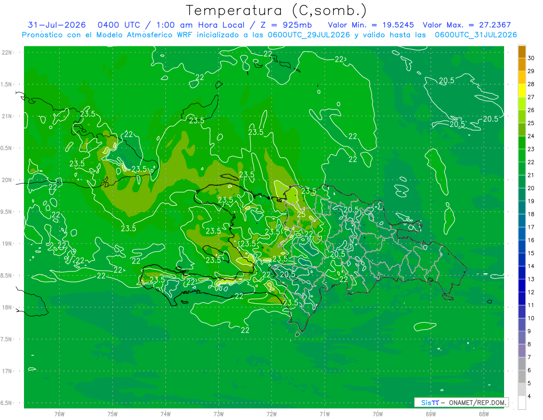Select the 0600UTC_29JUL2026 initialization time

click(309, 35)
